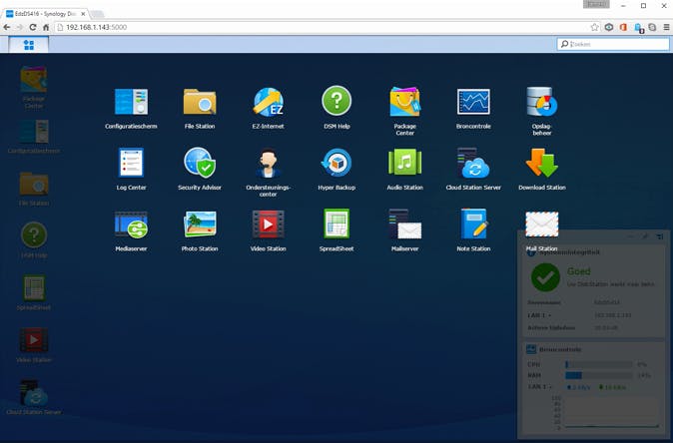Click the Configuratiescherm desktop shortcut
673x443 pixels.
point(34,132)
